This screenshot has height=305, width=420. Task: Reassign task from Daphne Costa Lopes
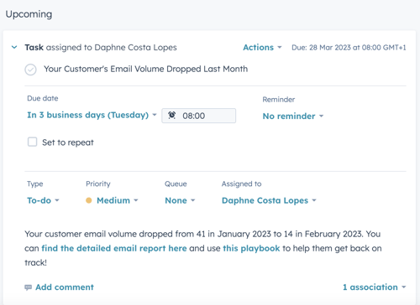tap(269, 200)
